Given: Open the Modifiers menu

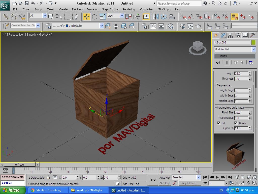Looking at the screenshot, I should [x=78, y=9].
